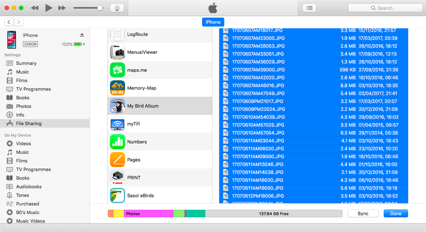Click the iPhone tab button

click(213, 22)
